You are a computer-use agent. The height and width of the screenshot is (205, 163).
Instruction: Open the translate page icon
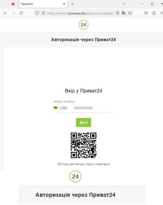[x=124, y=13]
